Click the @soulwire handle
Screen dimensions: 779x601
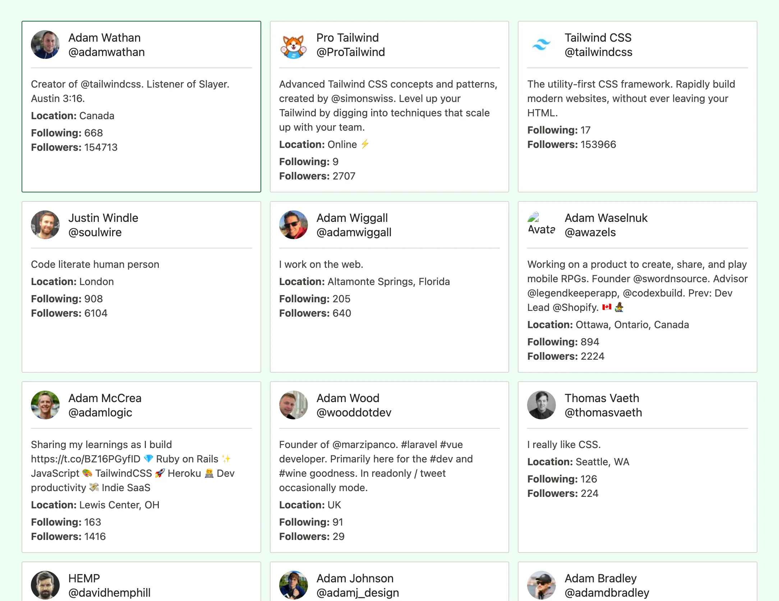click(x=95, y=232)
